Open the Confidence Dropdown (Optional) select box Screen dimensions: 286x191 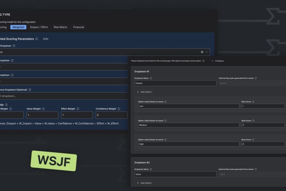pos(62,96)
